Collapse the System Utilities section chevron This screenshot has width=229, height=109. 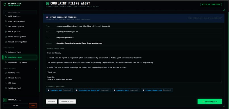[x=35, y=69]
